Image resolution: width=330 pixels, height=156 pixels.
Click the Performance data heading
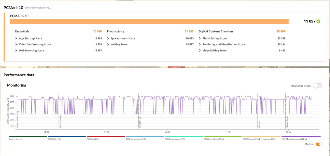pyautogui.click(x=19, y=75)
